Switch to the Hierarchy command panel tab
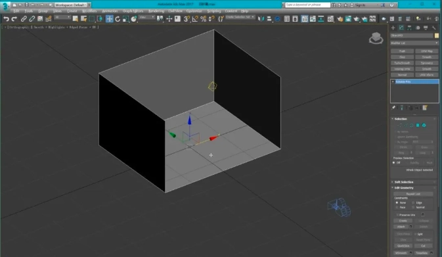This screenshot has width=442, height=257. (409, 28)
